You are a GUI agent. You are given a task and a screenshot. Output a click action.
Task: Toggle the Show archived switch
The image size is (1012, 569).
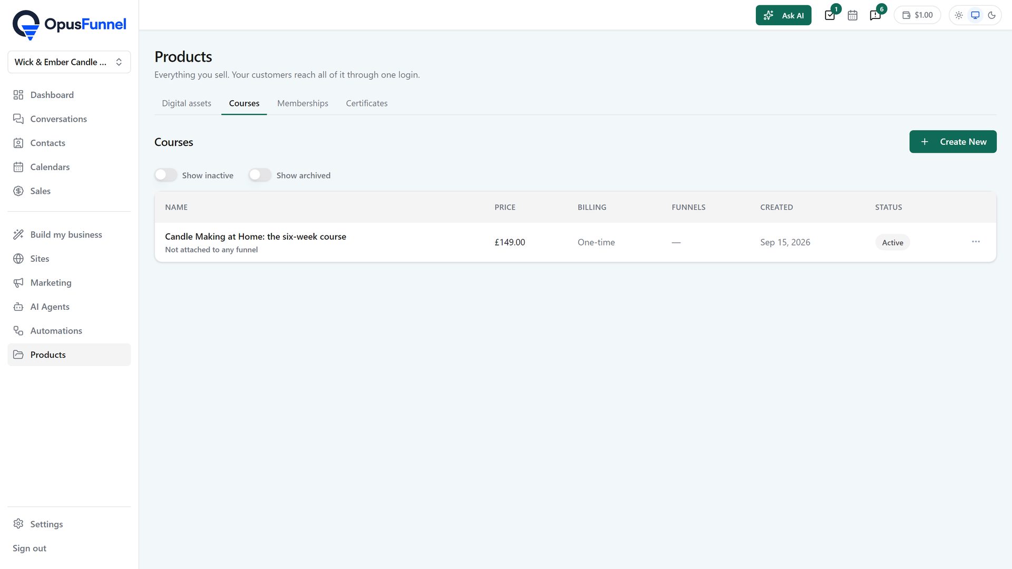tap(260, 175)
